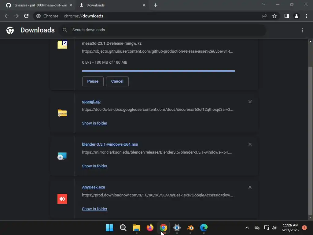Reload the downloads page
This screenshot has height=235, width=313.
[26, 16]
